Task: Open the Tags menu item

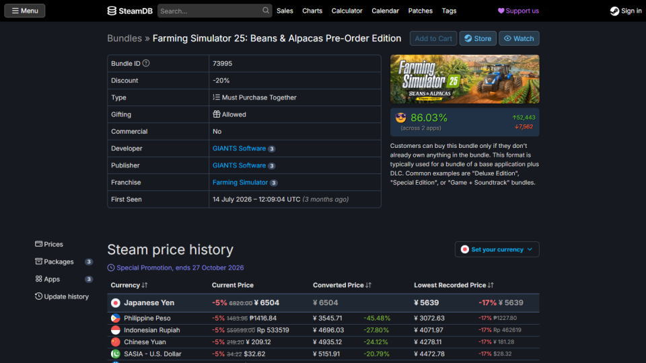Action: [x=449, y=11]
